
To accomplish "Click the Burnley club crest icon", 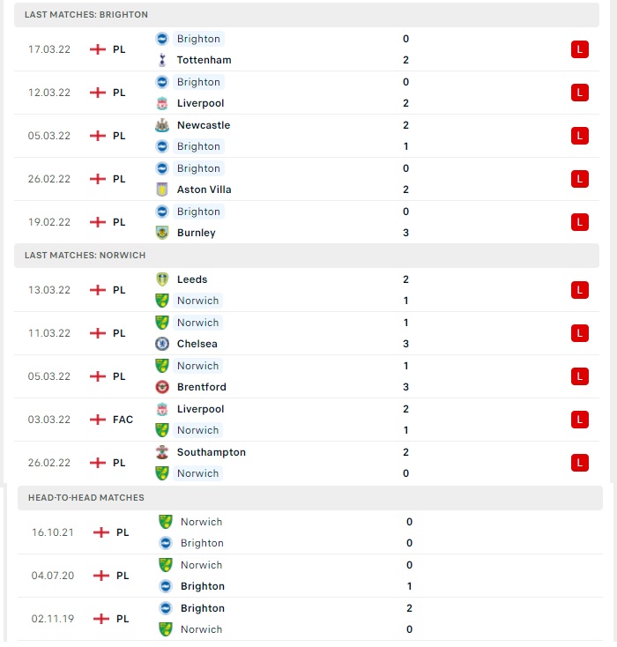I will (162, 233).
